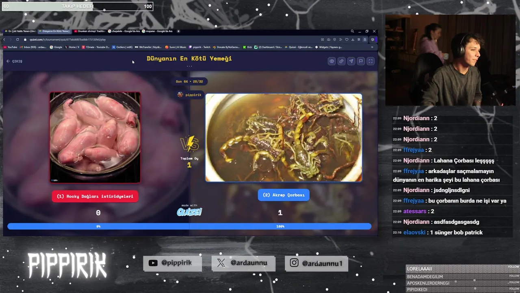The width and height of the screenshot is (520, 293).
Task: Click the pippirik user badge
Action: click(x=190, y=95)
